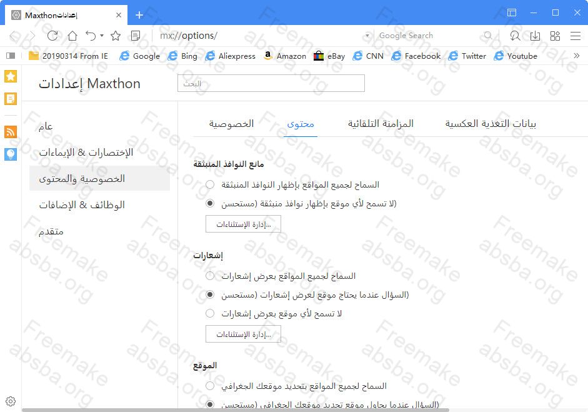Open a new tab with plus button
This screenshot has width=588, height=412.
click(x=139, y=15)
